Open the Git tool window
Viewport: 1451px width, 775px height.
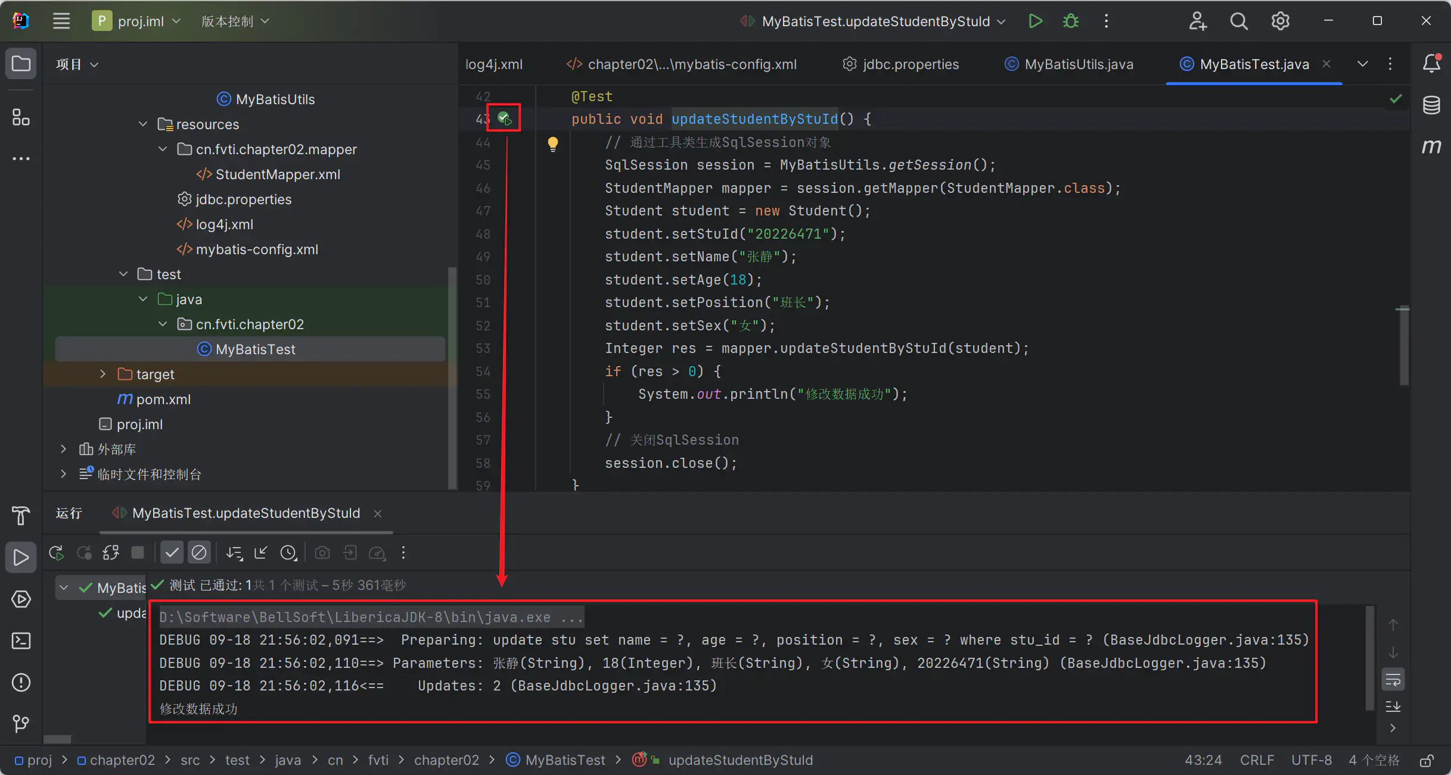point(21,723)
